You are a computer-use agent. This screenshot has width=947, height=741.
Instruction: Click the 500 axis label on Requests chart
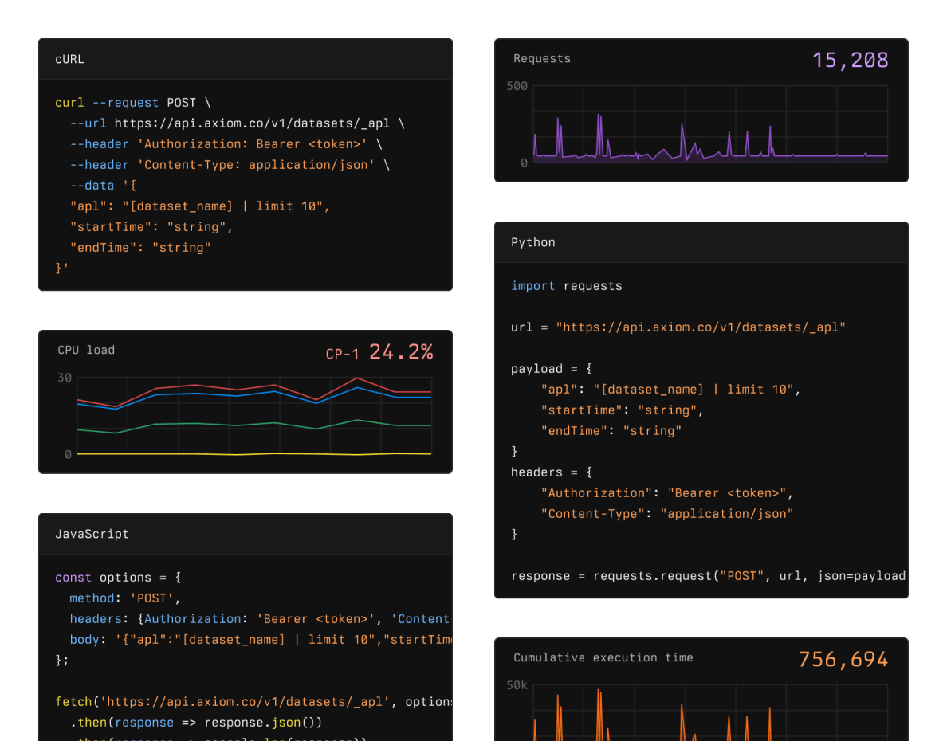(517, 86)
